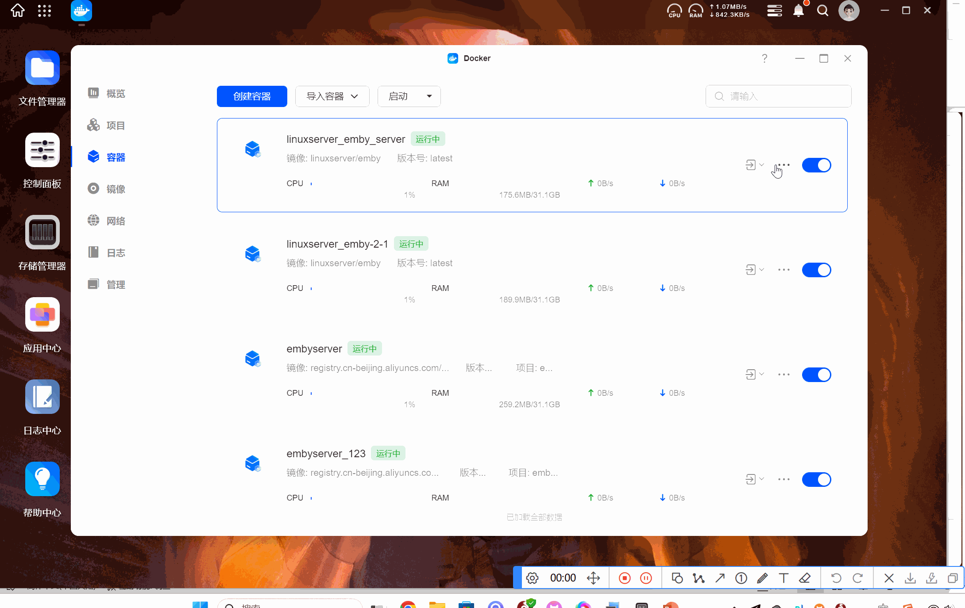The height and width of the screenshot is (608, 965).
Task: Click the 259.2MB/31.1GB RAM value
Action: [x=529, y=405]
